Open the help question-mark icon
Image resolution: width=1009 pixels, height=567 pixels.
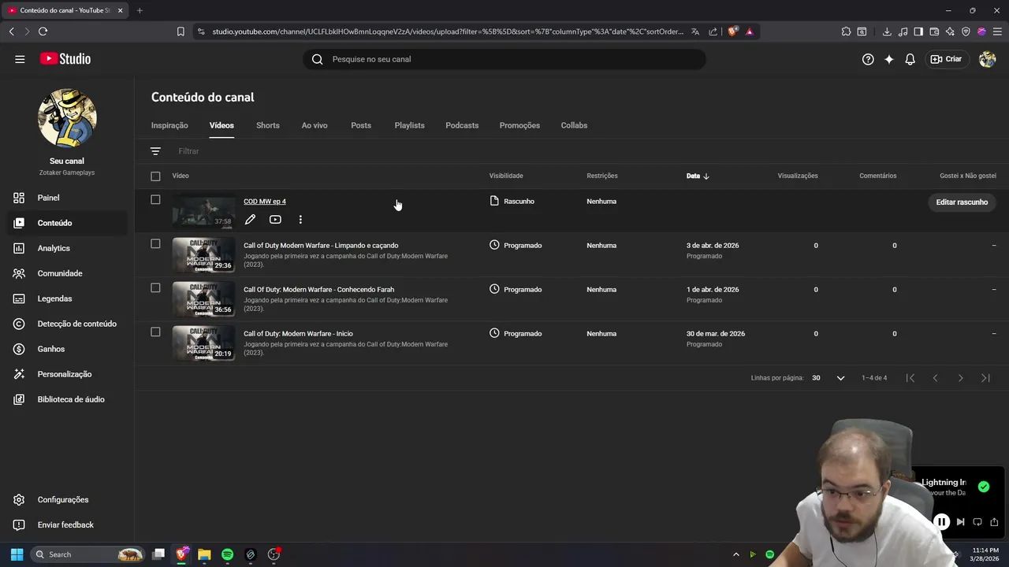tap(868, 59)
